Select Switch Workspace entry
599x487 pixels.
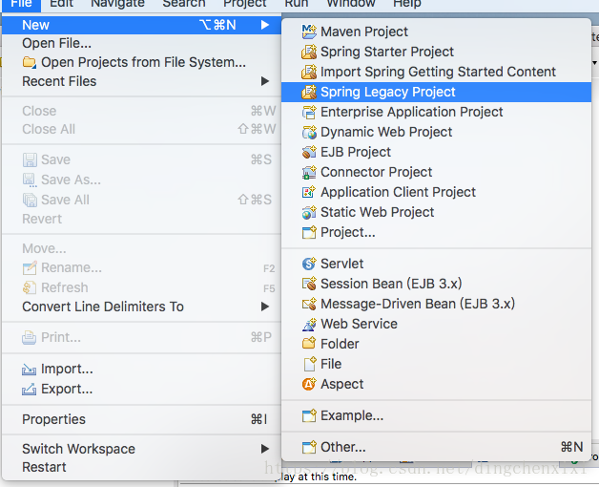point(141,449)
